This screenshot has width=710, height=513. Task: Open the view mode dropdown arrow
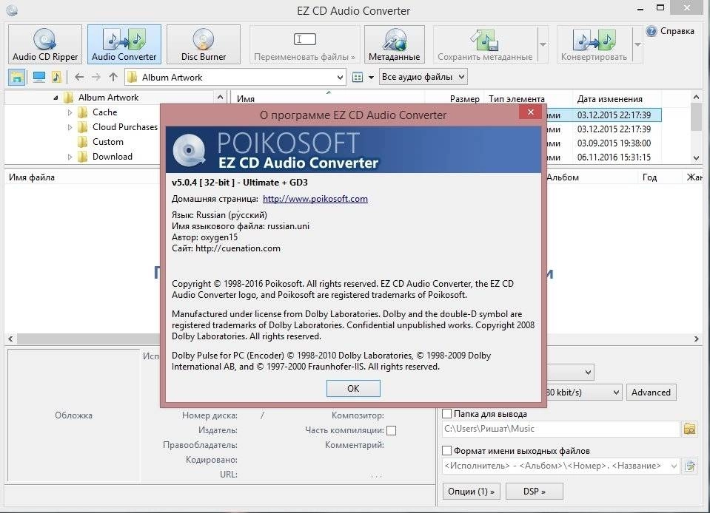coord(371,78)
